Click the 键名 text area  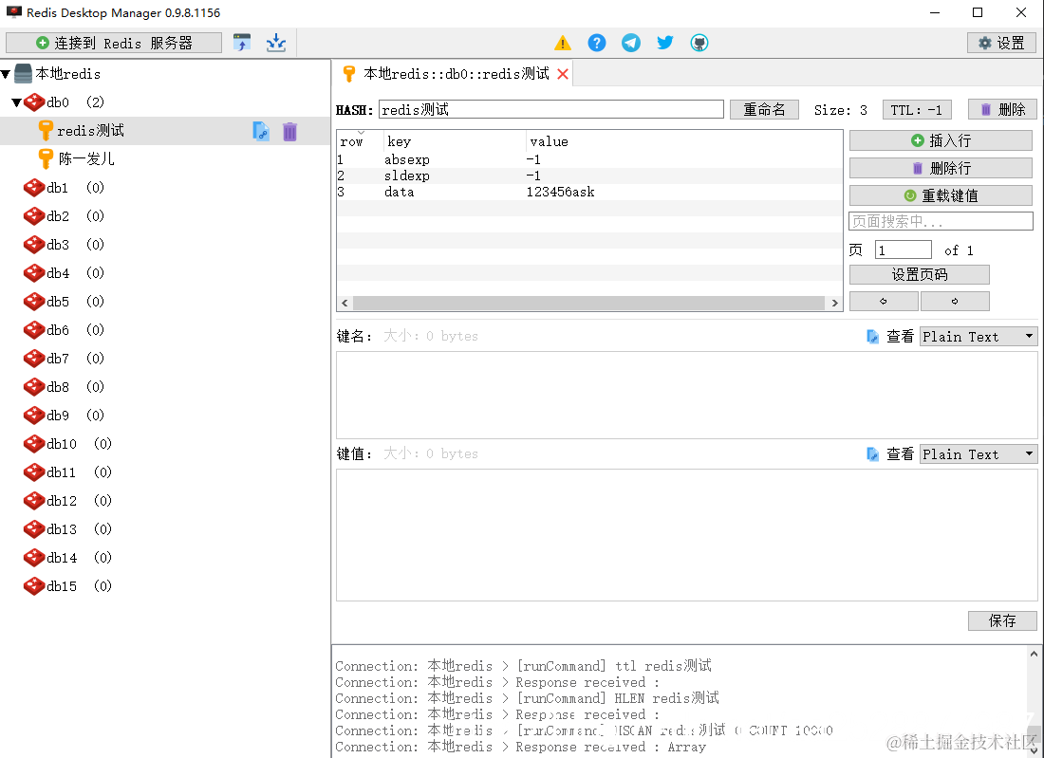(x=686, y=396)
